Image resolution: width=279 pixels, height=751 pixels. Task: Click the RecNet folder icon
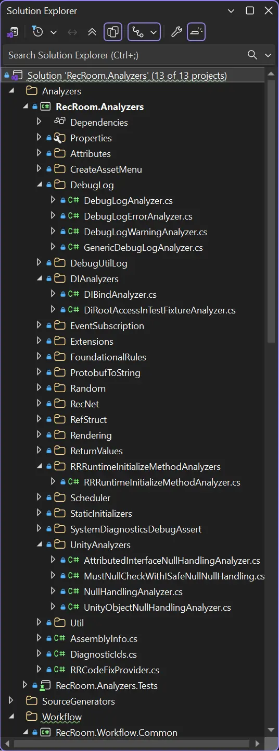tap(60, 404)
